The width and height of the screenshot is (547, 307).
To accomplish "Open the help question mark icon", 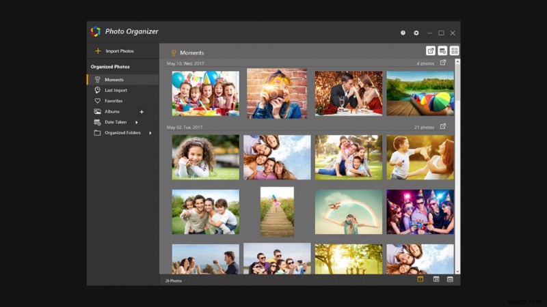I will (403, 33).
